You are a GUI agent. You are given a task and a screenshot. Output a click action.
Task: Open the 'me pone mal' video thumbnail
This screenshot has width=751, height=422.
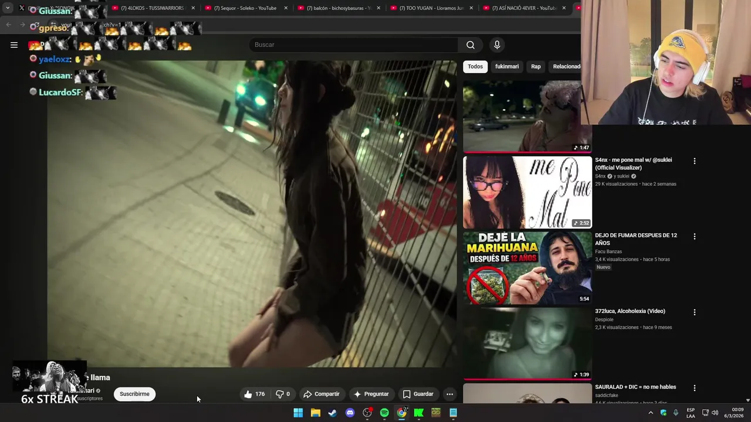click(527, 192)
